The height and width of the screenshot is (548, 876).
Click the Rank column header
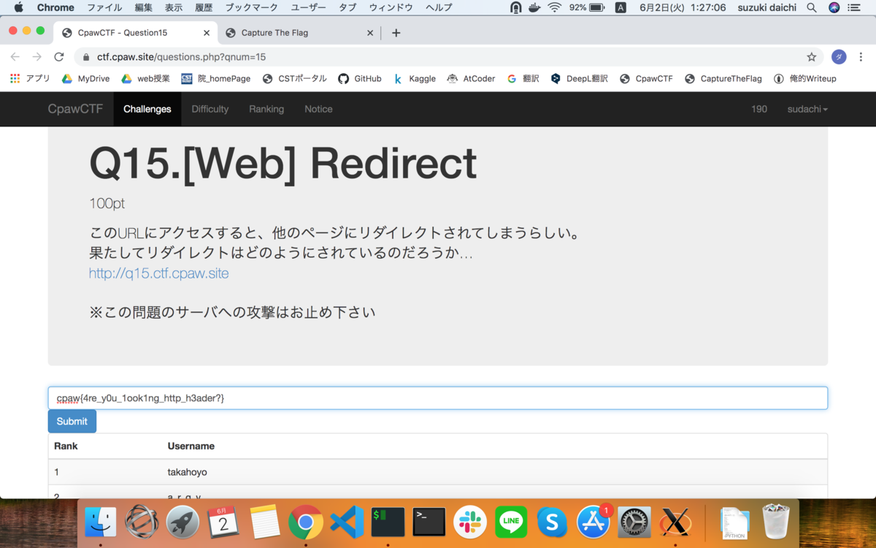click(66, 446)
